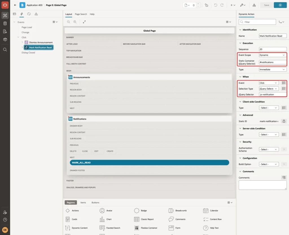The width and height of the screenshot is (289, 235).
Task: Open Go to Group menu beside Filter
Action: pyautogui.click(x=281, y=22)
